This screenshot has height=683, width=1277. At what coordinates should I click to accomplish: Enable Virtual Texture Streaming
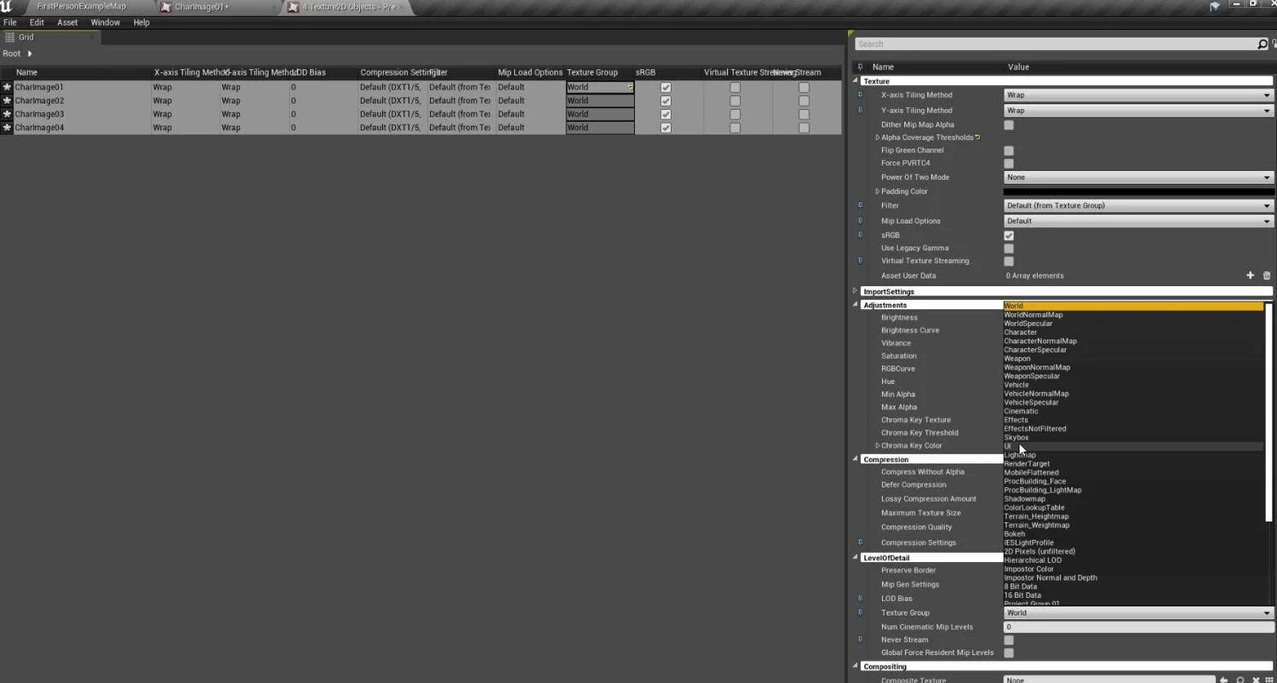click(1009, 261)
